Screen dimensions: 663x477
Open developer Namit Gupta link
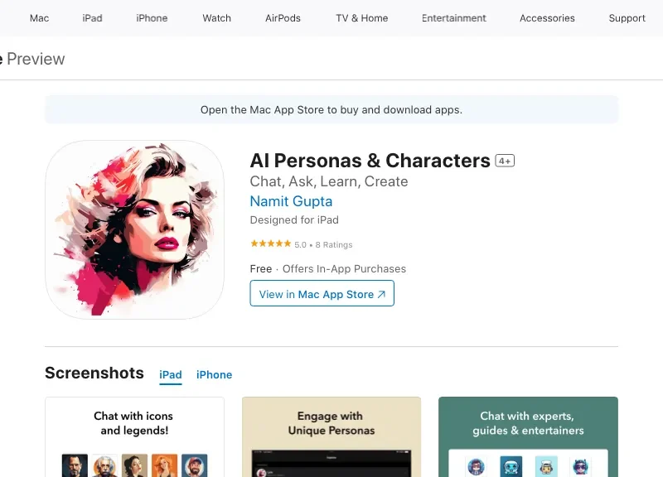[x=291, y=201]
